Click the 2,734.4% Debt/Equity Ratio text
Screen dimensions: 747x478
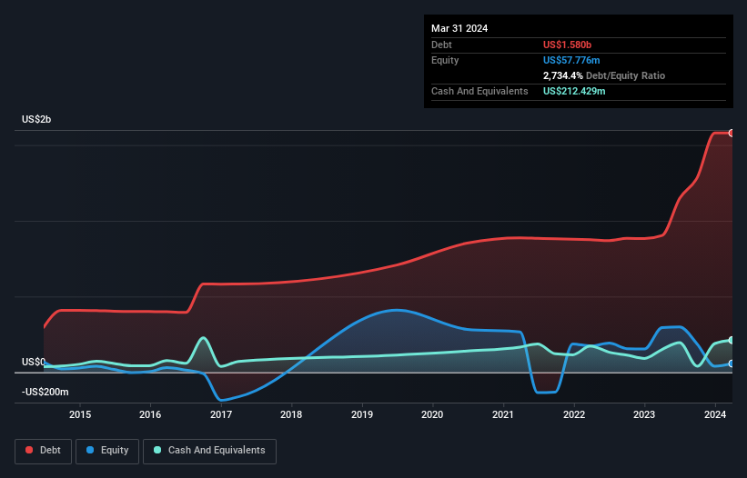point(604,75)
